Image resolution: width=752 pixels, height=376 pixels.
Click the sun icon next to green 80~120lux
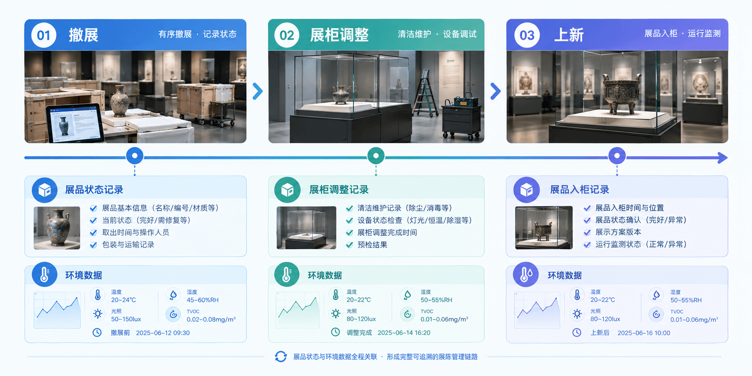point(336,314)
